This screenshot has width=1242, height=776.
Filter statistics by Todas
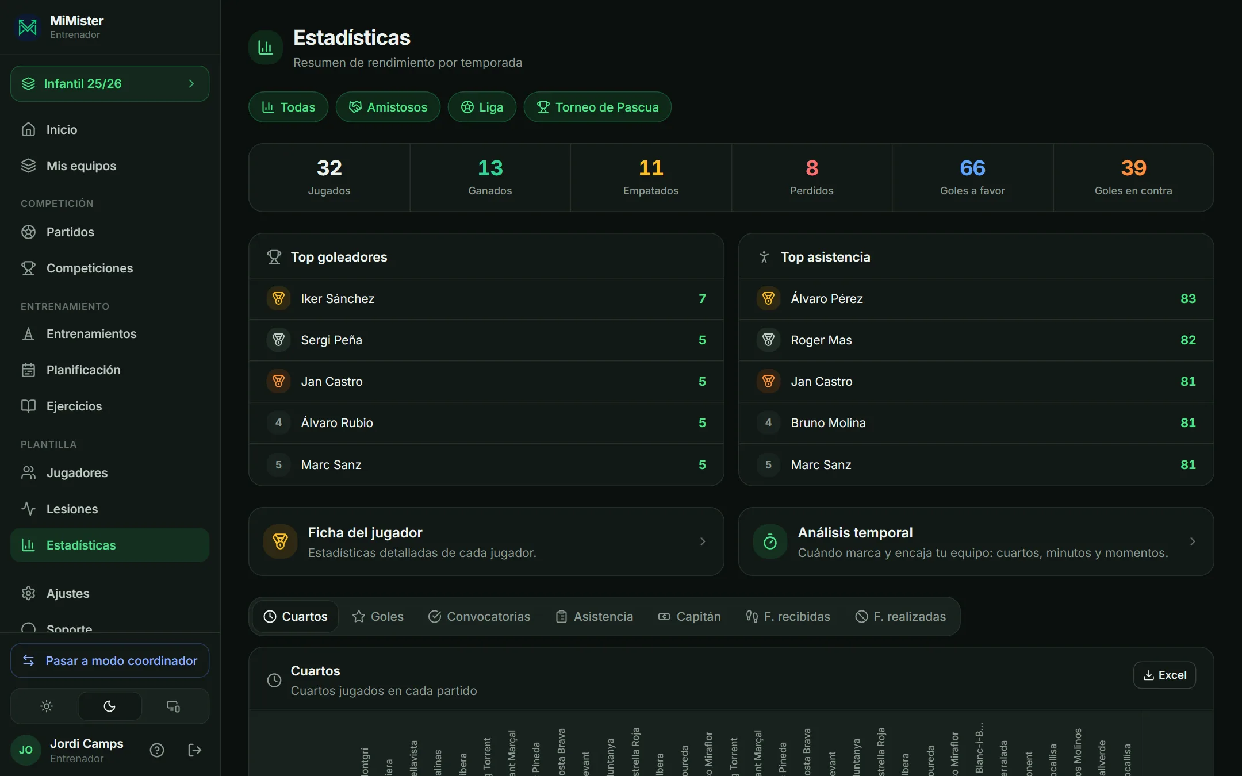coord(288,107)
